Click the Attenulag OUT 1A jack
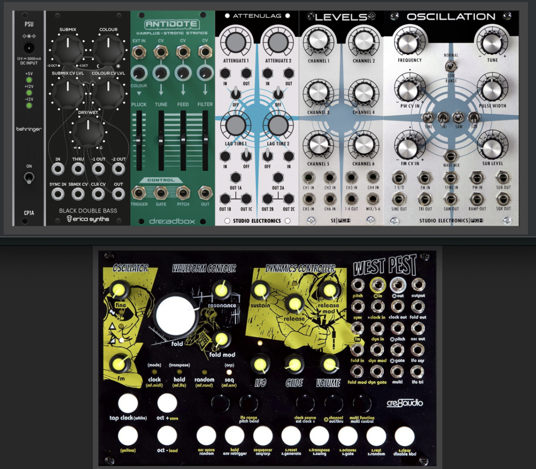The width and height of the screenshot is (536, 469). [235, 177]
